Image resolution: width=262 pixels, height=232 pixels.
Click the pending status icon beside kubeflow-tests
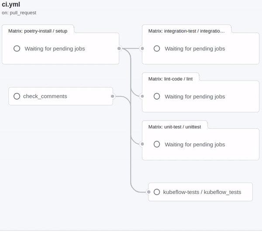157,192
